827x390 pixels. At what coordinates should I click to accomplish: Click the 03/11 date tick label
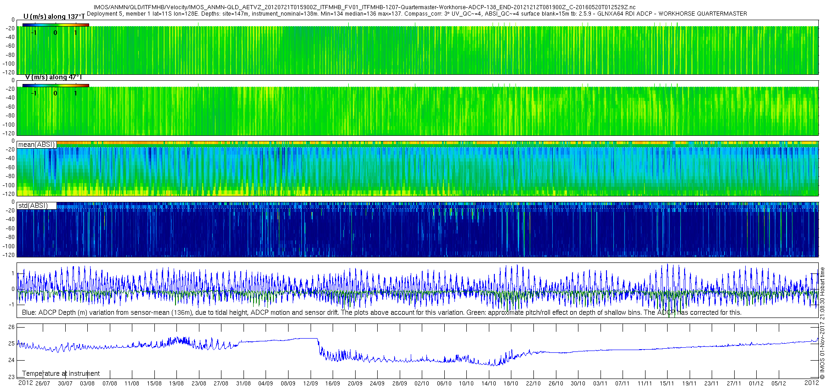[600, 384]
